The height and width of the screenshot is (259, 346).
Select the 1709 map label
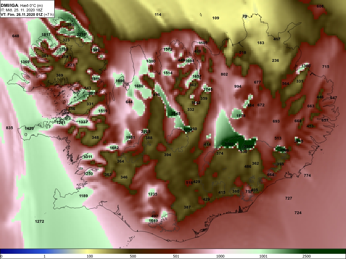[x=64, y=49]
